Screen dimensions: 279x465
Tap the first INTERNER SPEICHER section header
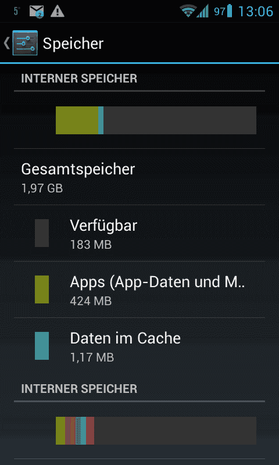[x=79, y=78]
